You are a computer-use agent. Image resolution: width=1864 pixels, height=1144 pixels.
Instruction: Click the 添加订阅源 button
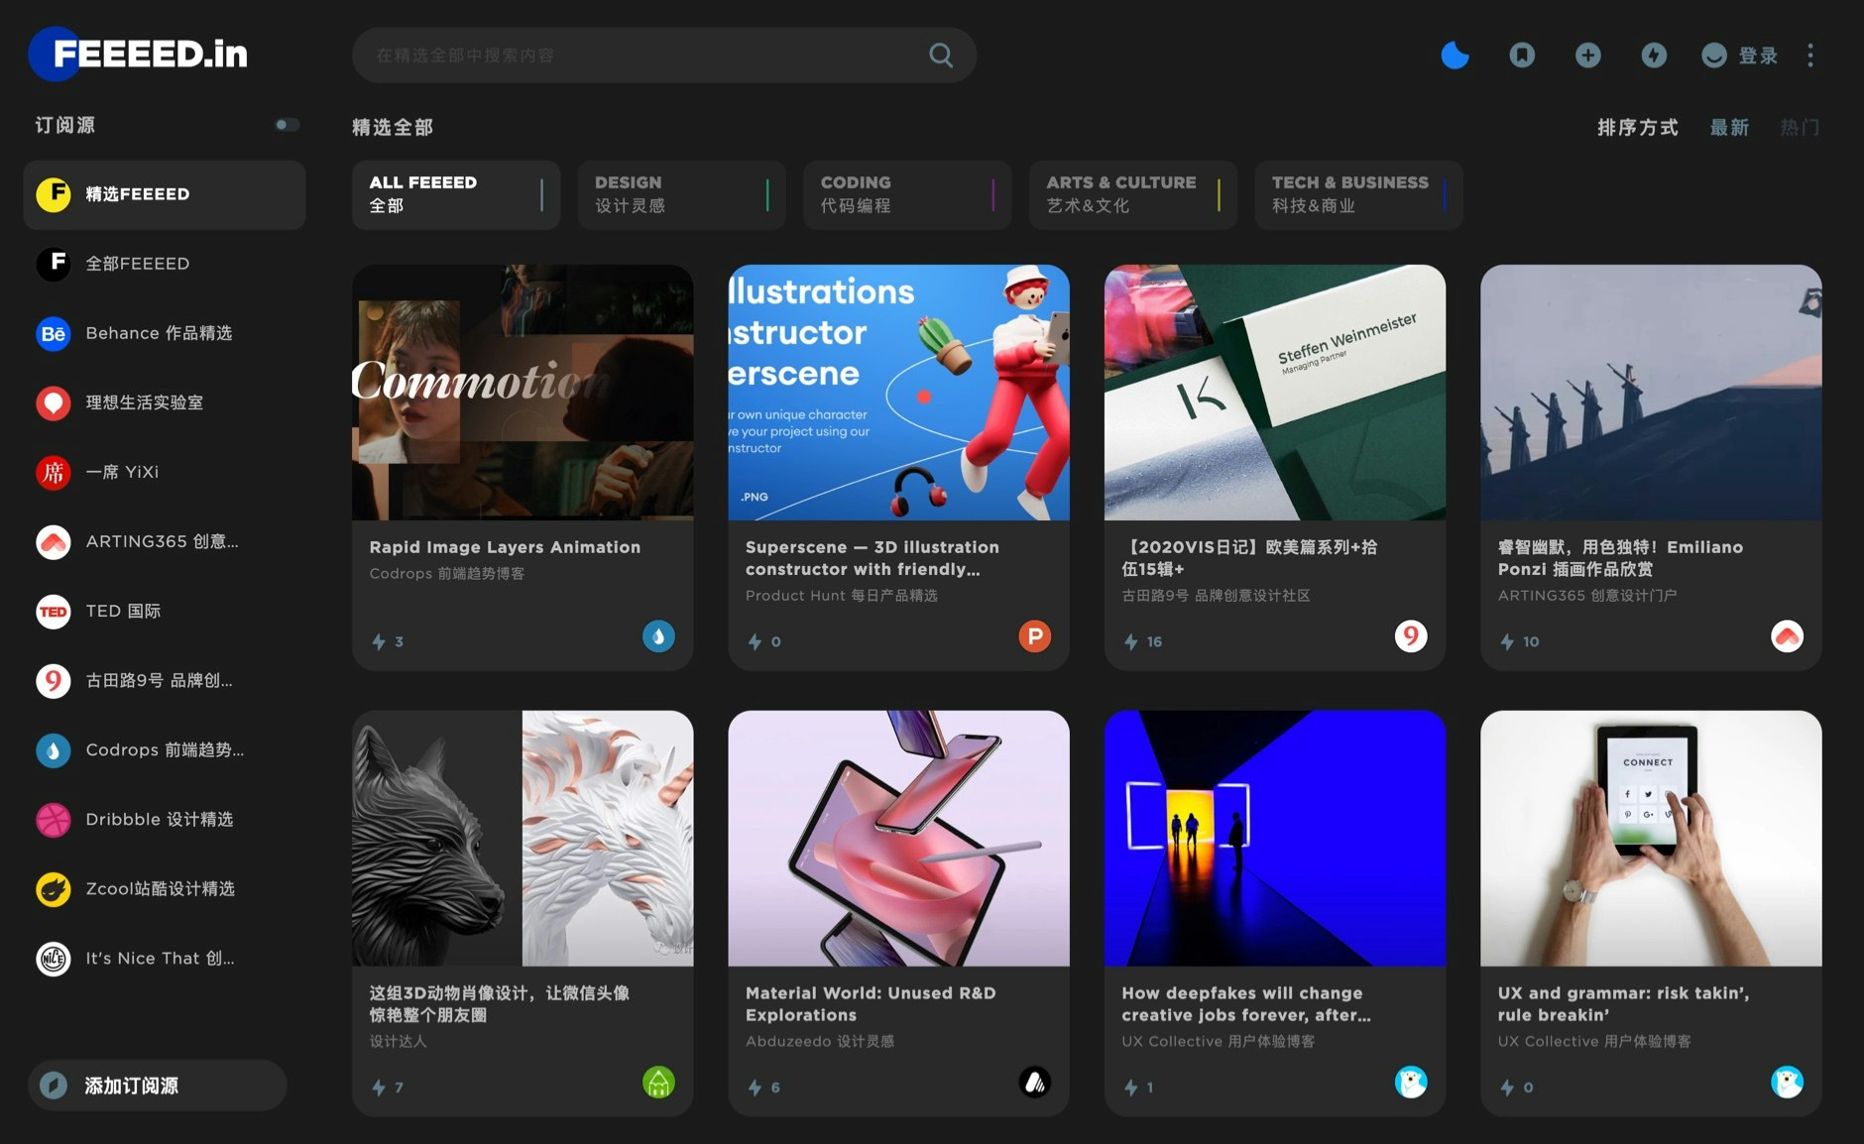tap(158, 1086)
